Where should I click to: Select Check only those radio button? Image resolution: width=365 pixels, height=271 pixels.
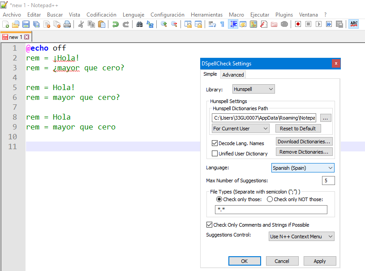(219, 199)
